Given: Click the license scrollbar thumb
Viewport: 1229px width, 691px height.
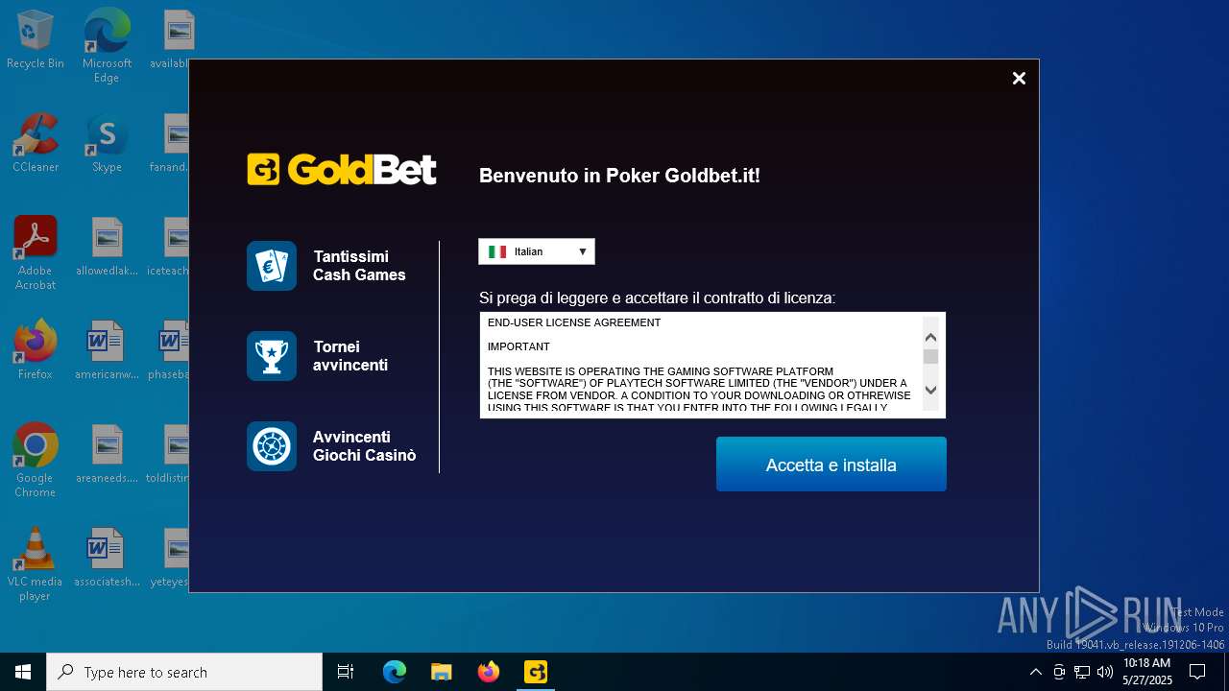Looking at the screenshot, I should [930, 356].
